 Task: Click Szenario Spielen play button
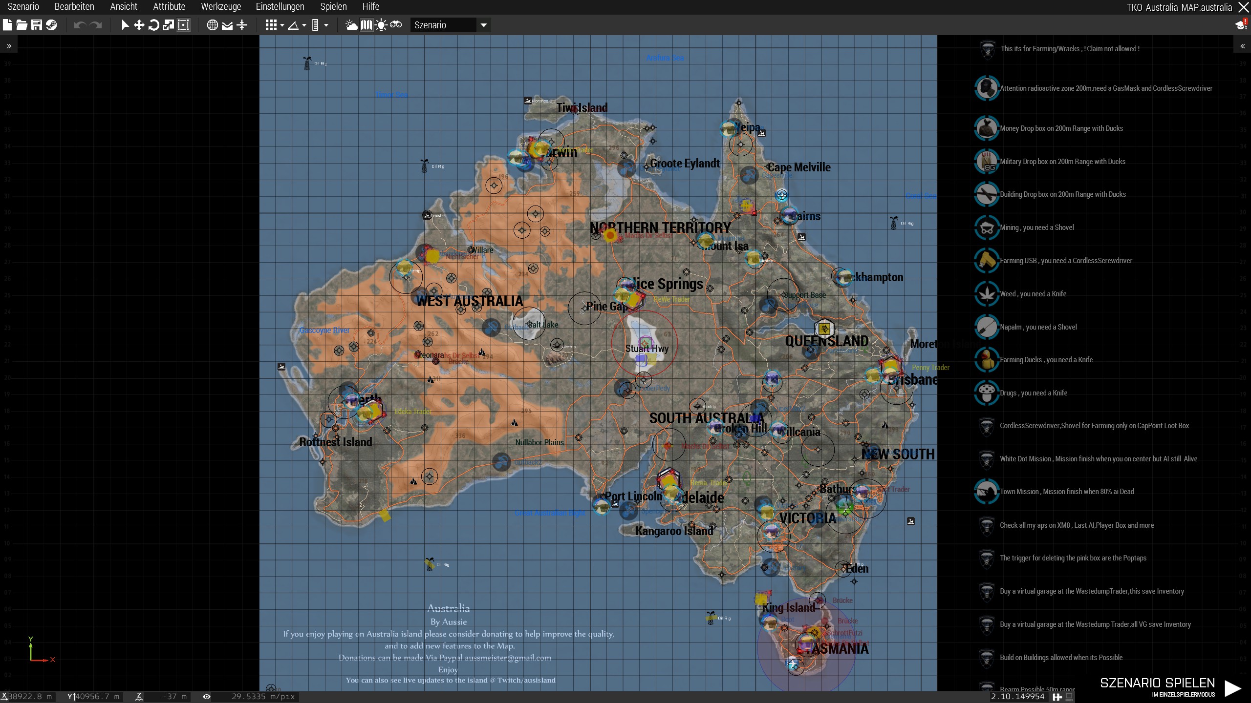[x=1232, y=687]
